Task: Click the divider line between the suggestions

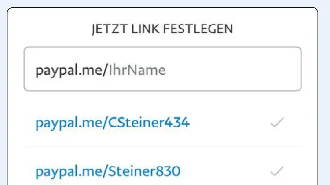Action: pos(163,146)
